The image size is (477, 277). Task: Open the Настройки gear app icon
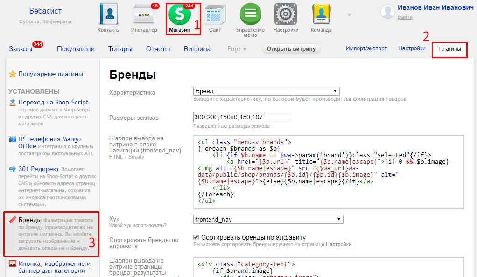pos(286,14)
